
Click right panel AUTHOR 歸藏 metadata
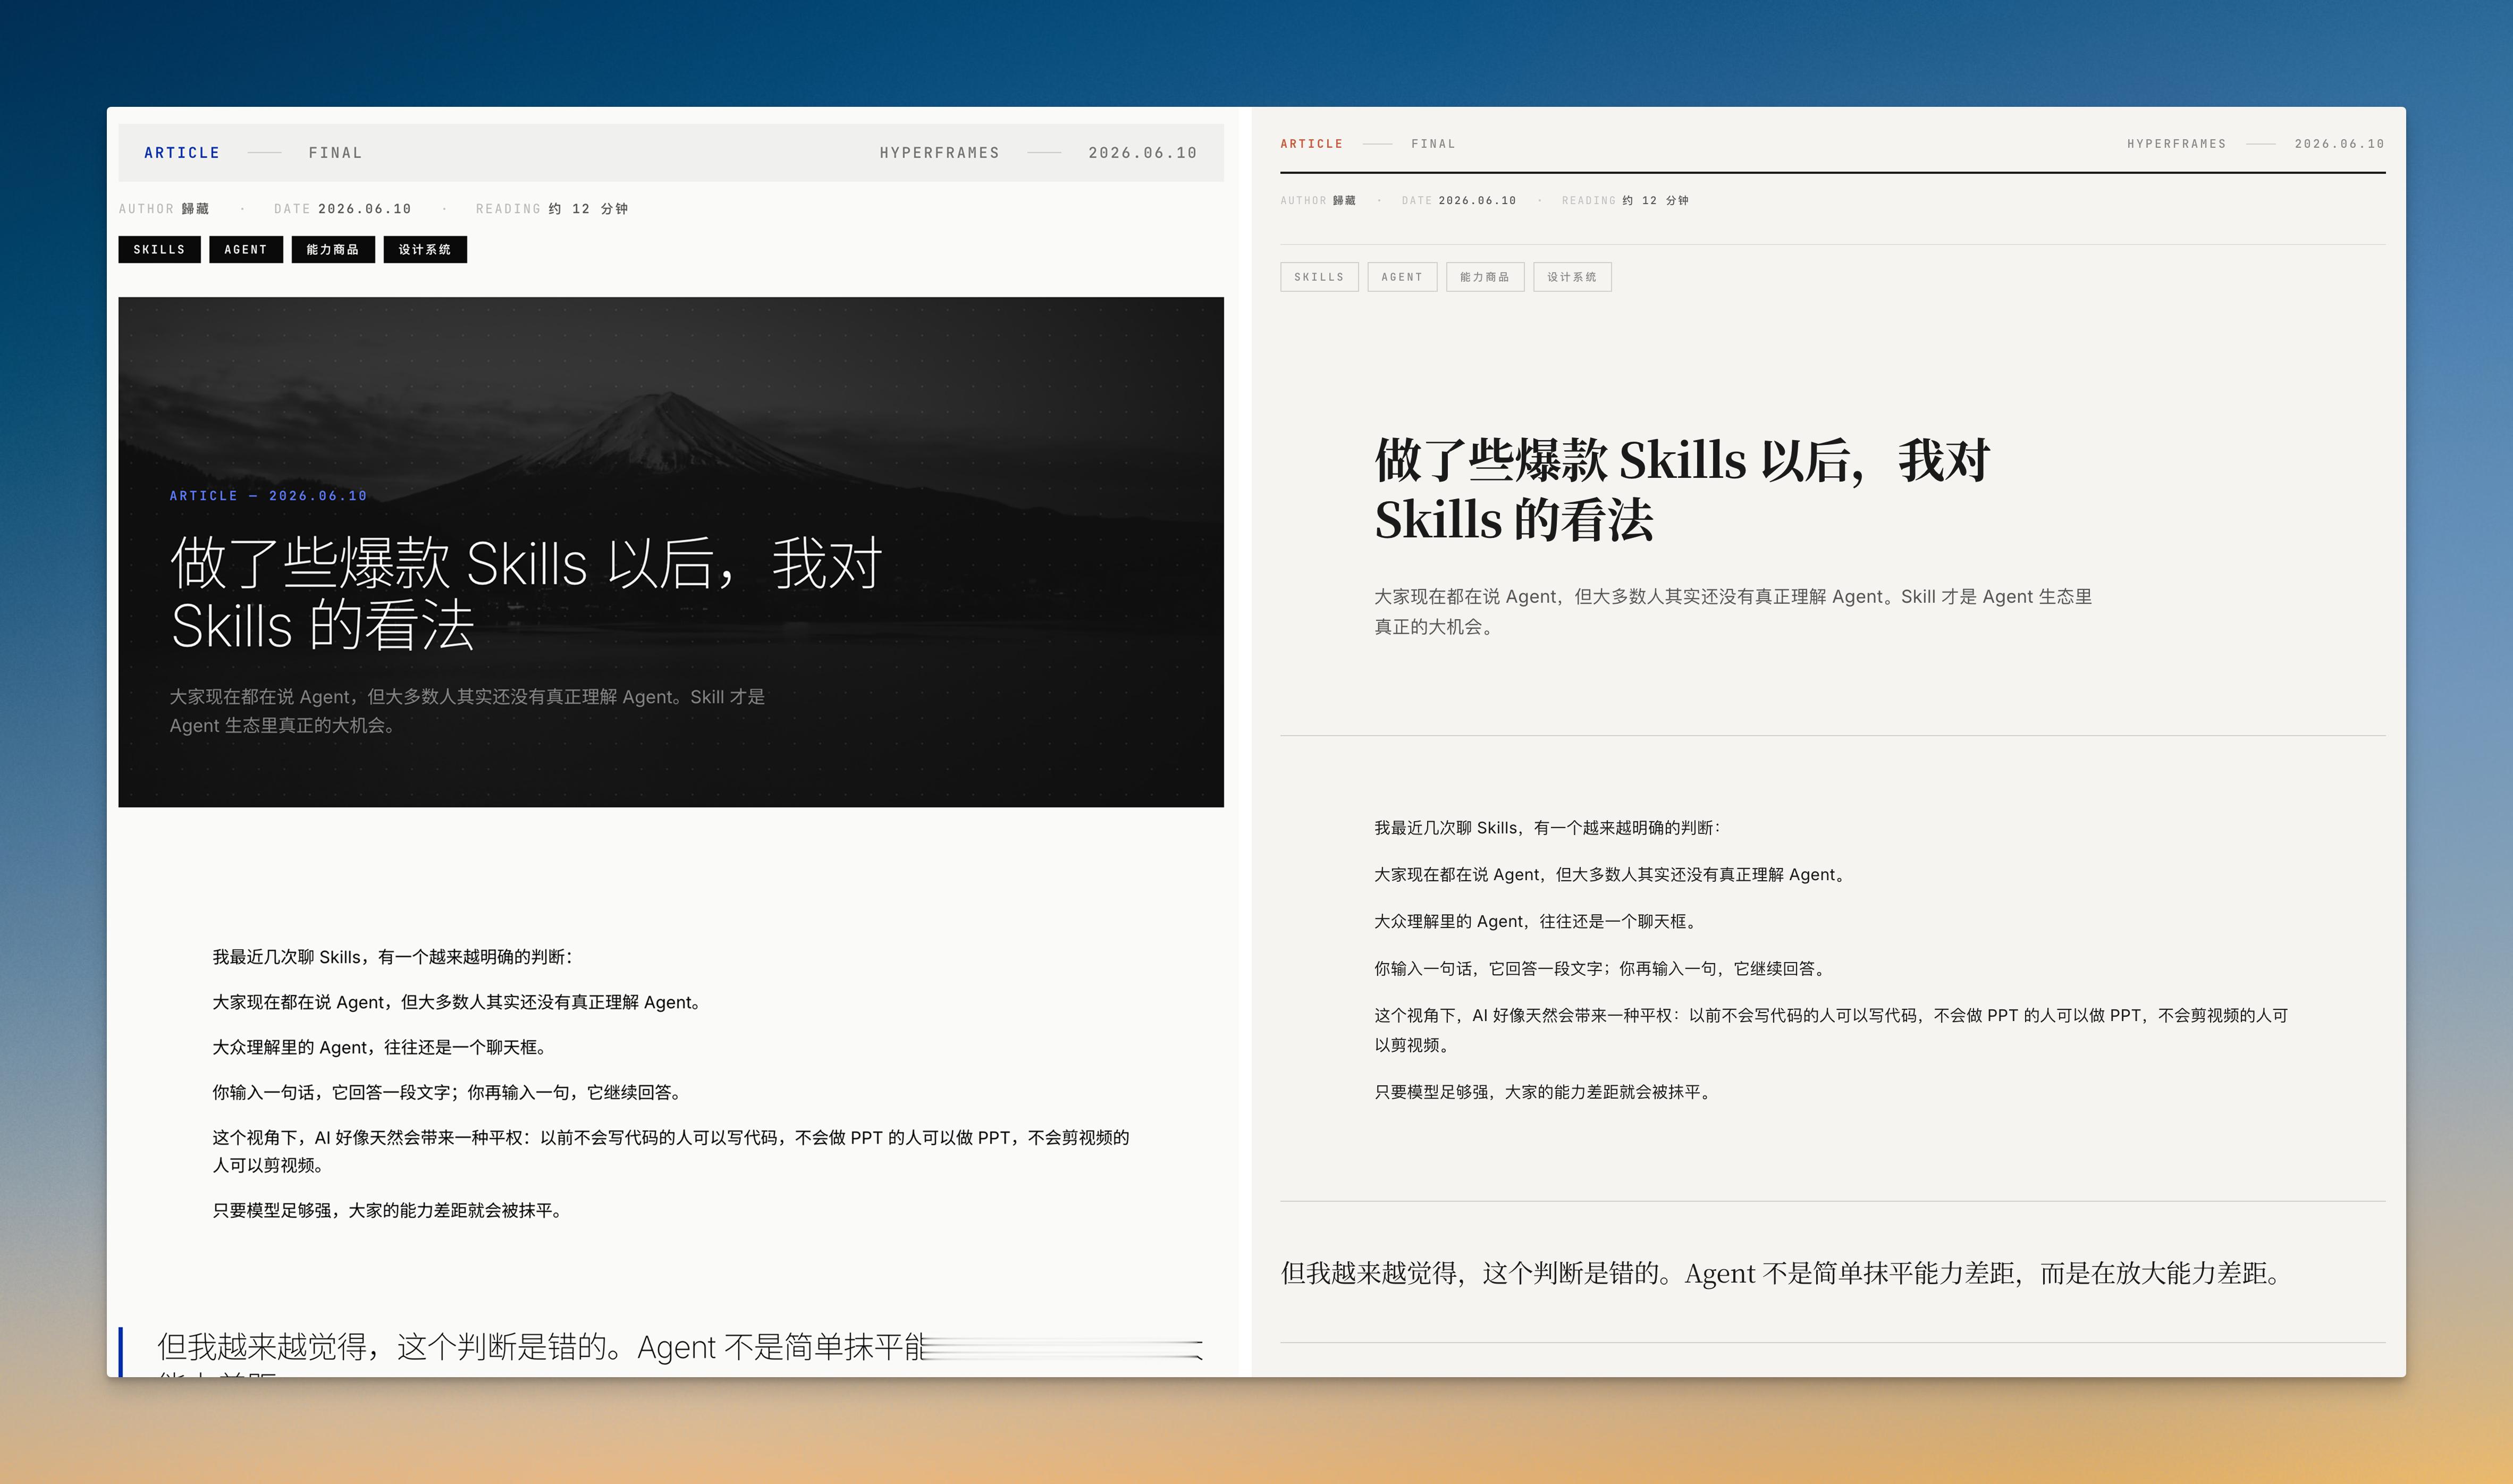[x=1318, y=201]
